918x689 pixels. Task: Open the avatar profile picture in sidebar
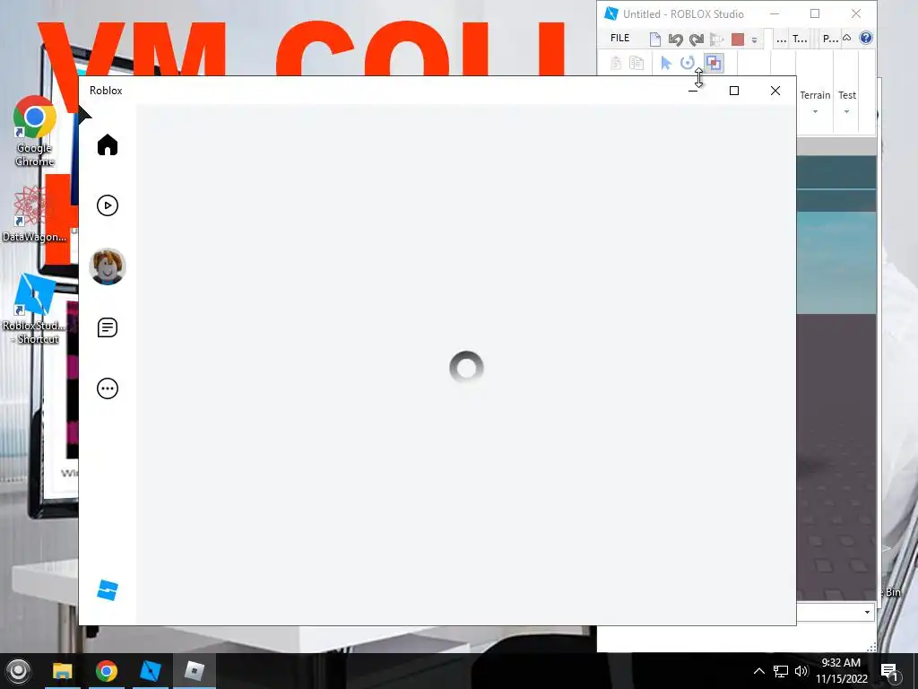(x=108, y=266)
